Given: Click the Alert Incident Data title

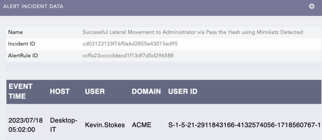Looking at the screenshot, I should 33,6.
